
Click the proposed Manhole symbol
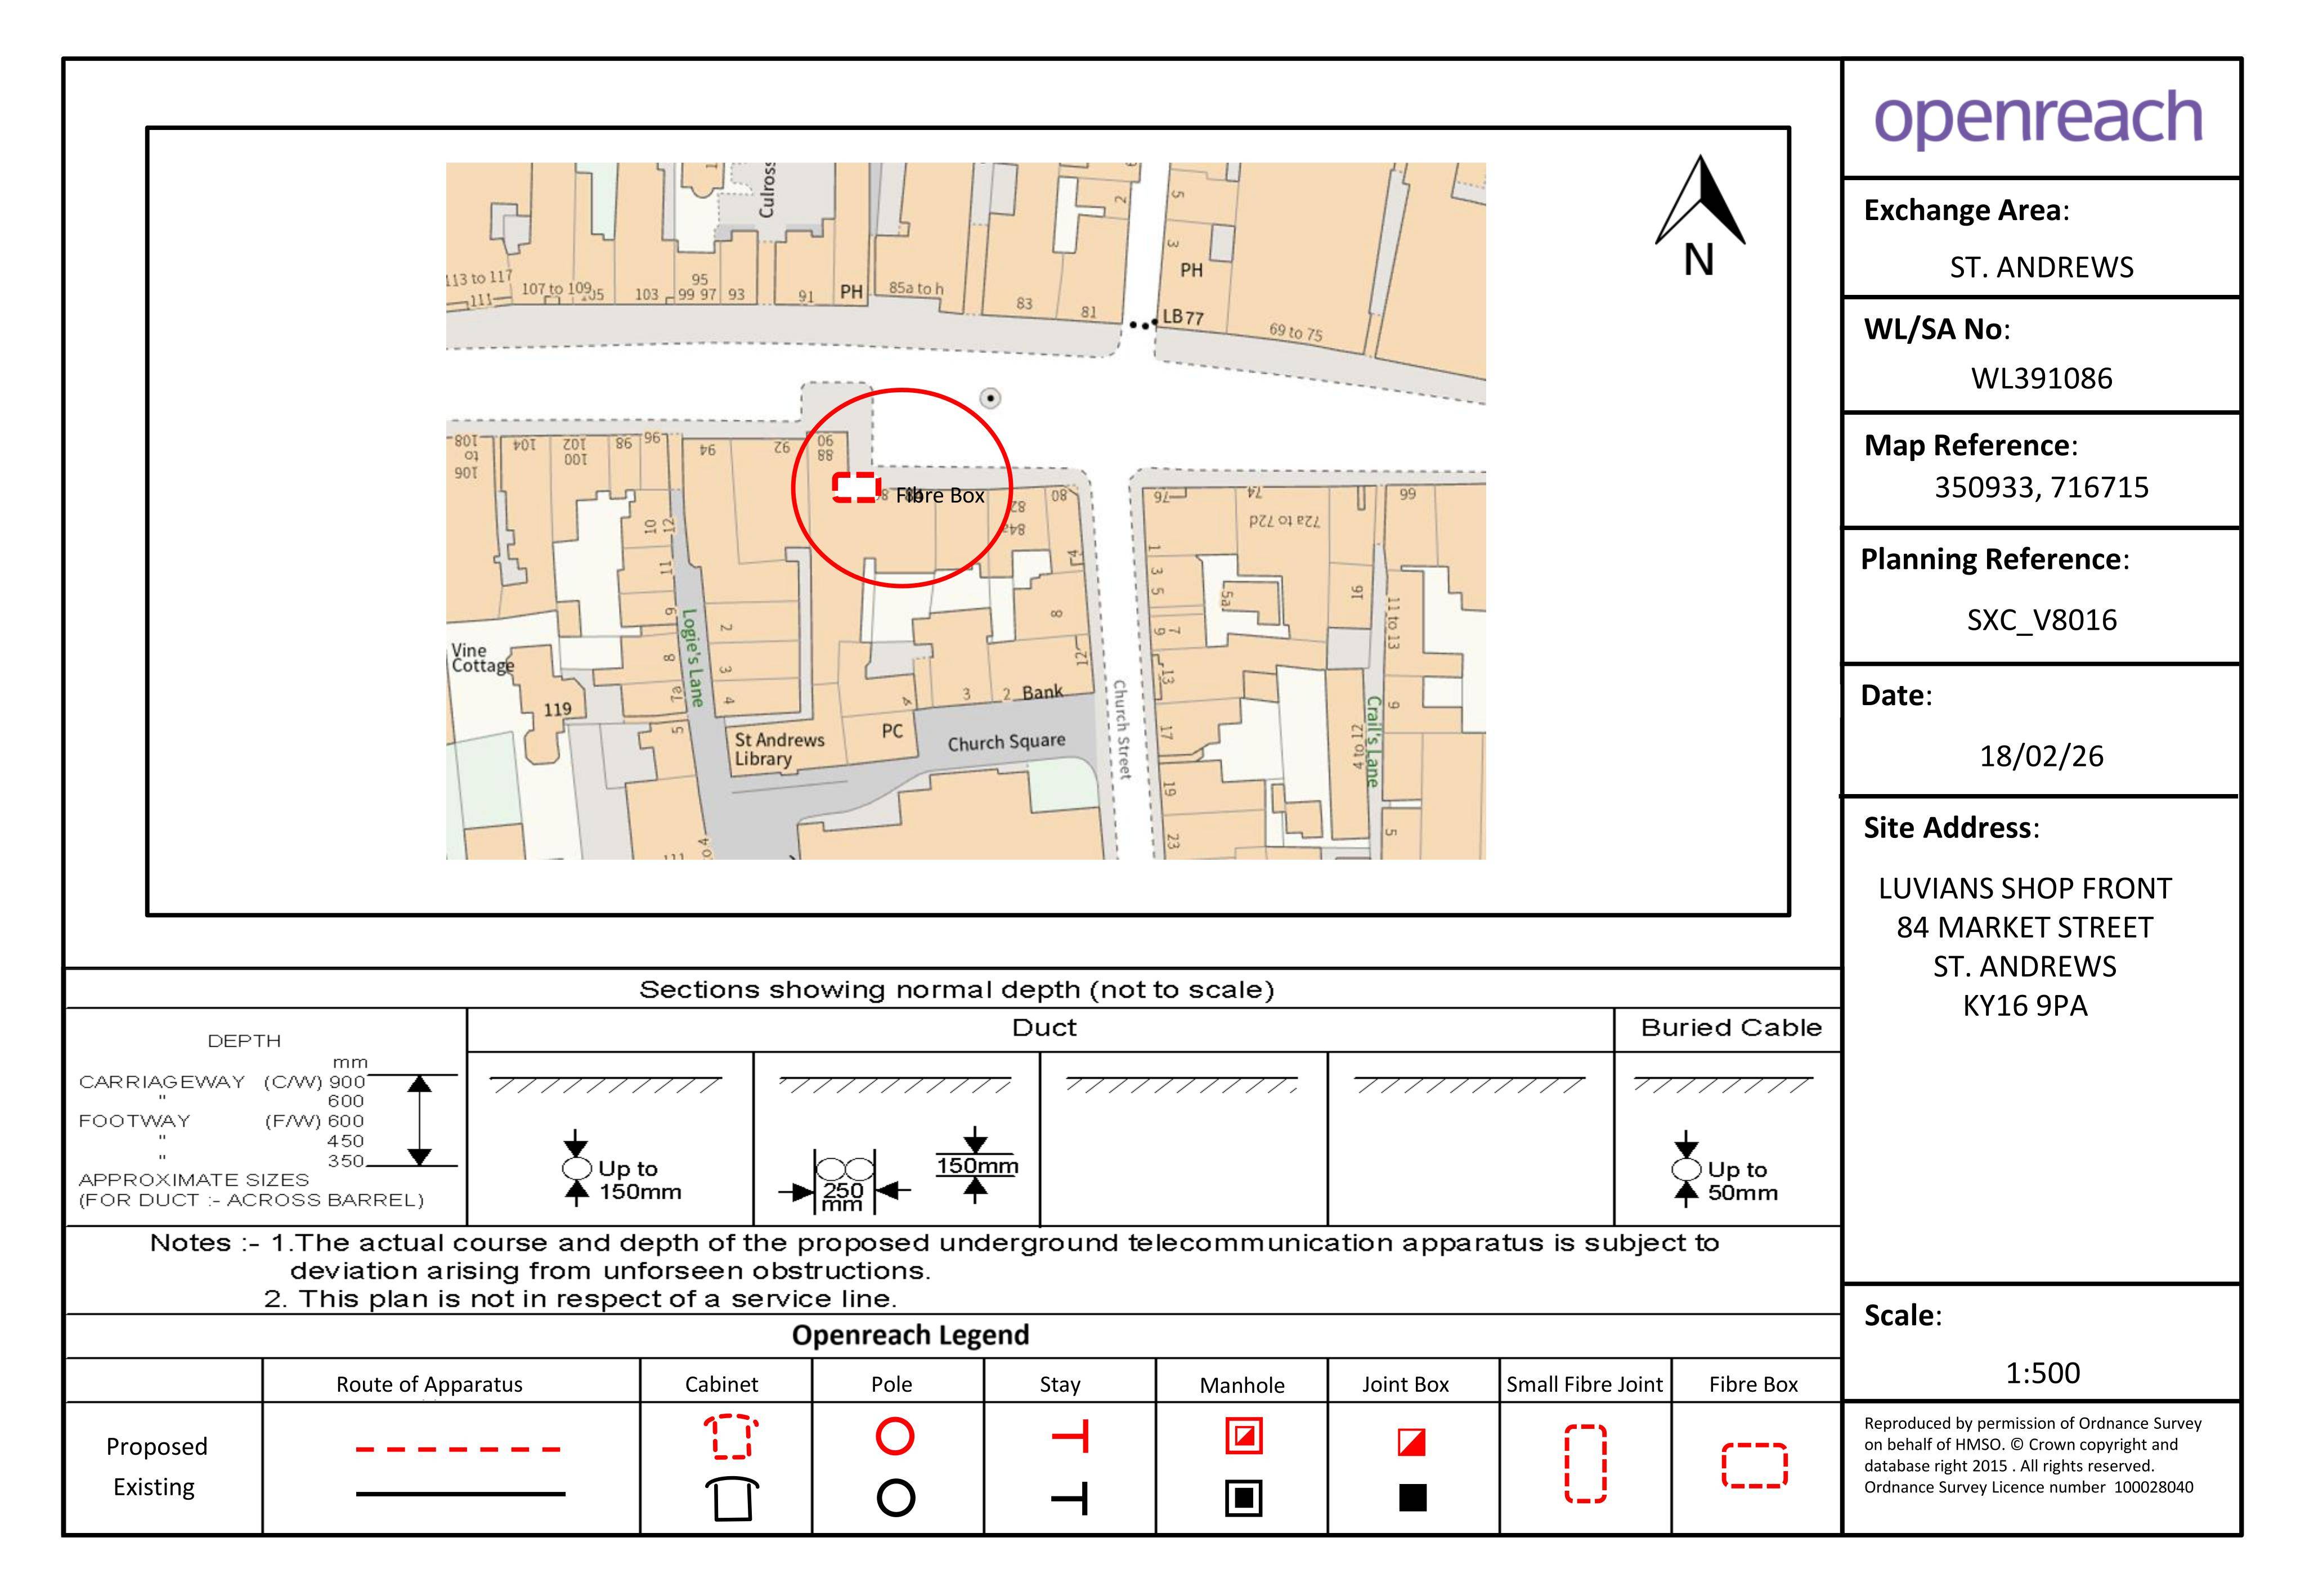coord(1244,1437)
